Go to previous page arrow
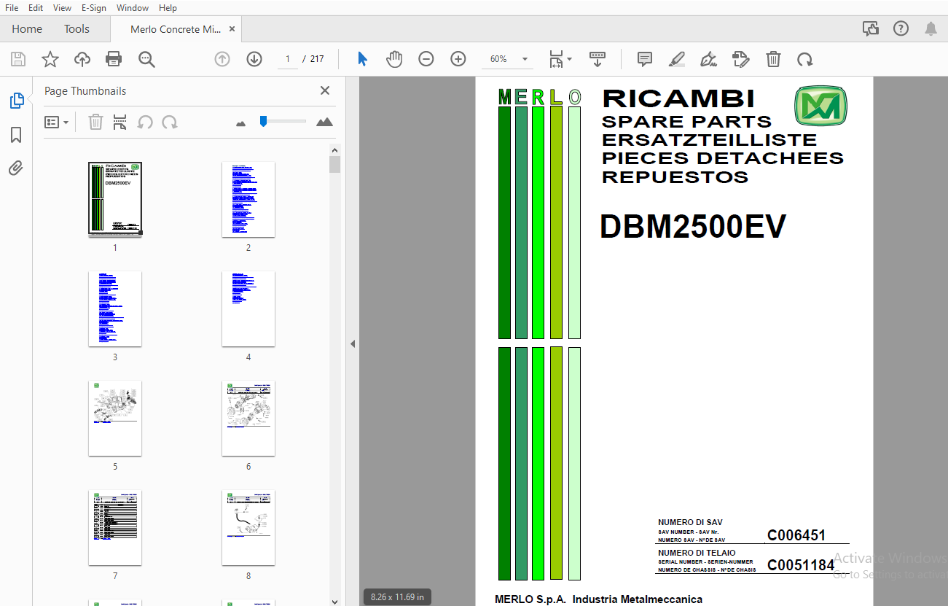The width and height of the screenshot is (948, 606). pos(222,59)
